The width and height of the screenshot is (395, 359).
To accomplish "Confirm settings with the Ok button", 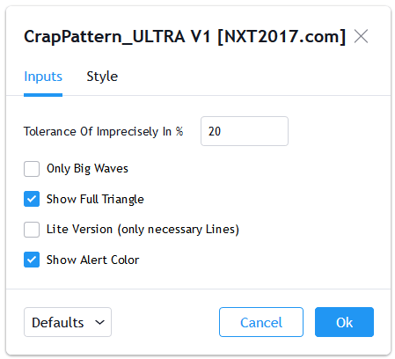I will tap(344, 322).
